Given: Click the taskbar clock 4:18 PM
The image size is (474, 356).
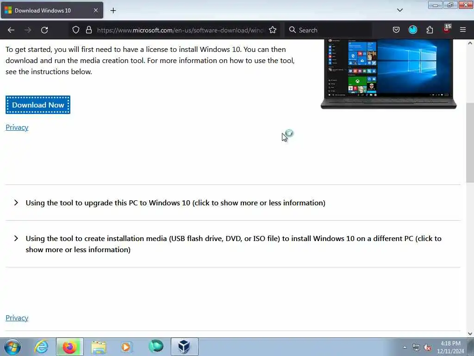Looking at the screenshot, I should pos(450,347).
